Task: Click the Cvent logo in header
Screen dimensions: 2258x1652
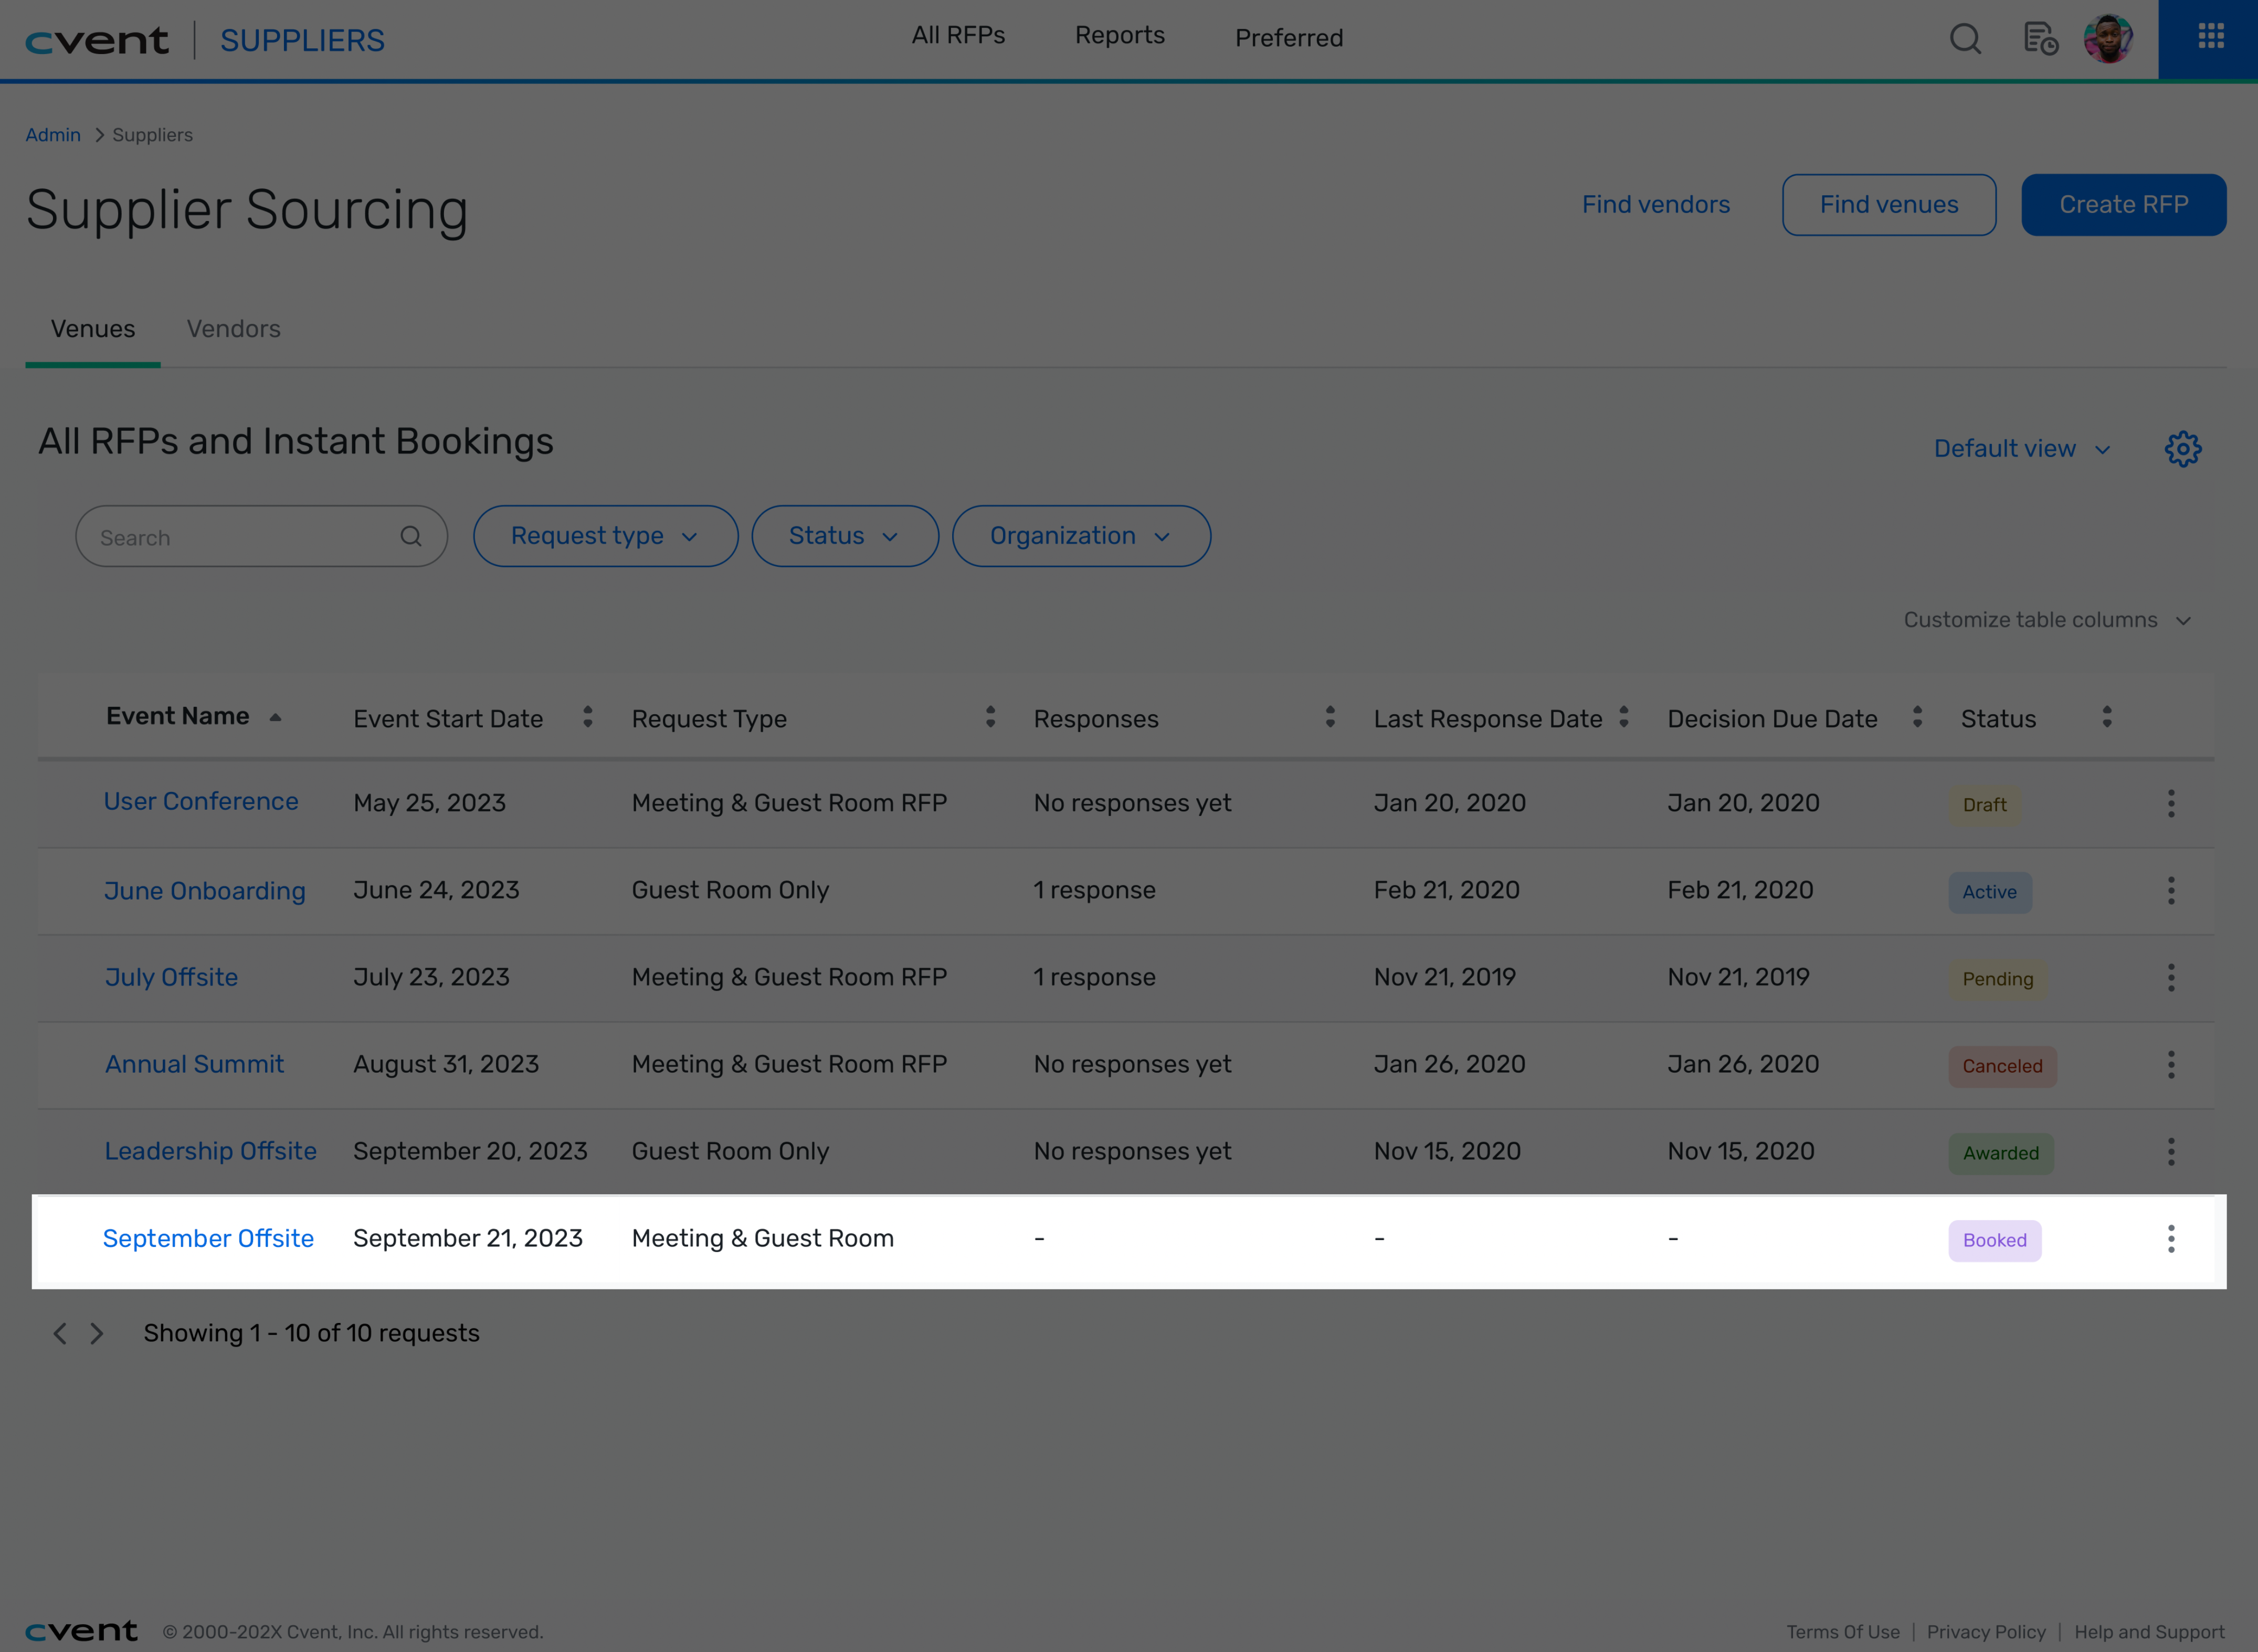Action: 97,40
